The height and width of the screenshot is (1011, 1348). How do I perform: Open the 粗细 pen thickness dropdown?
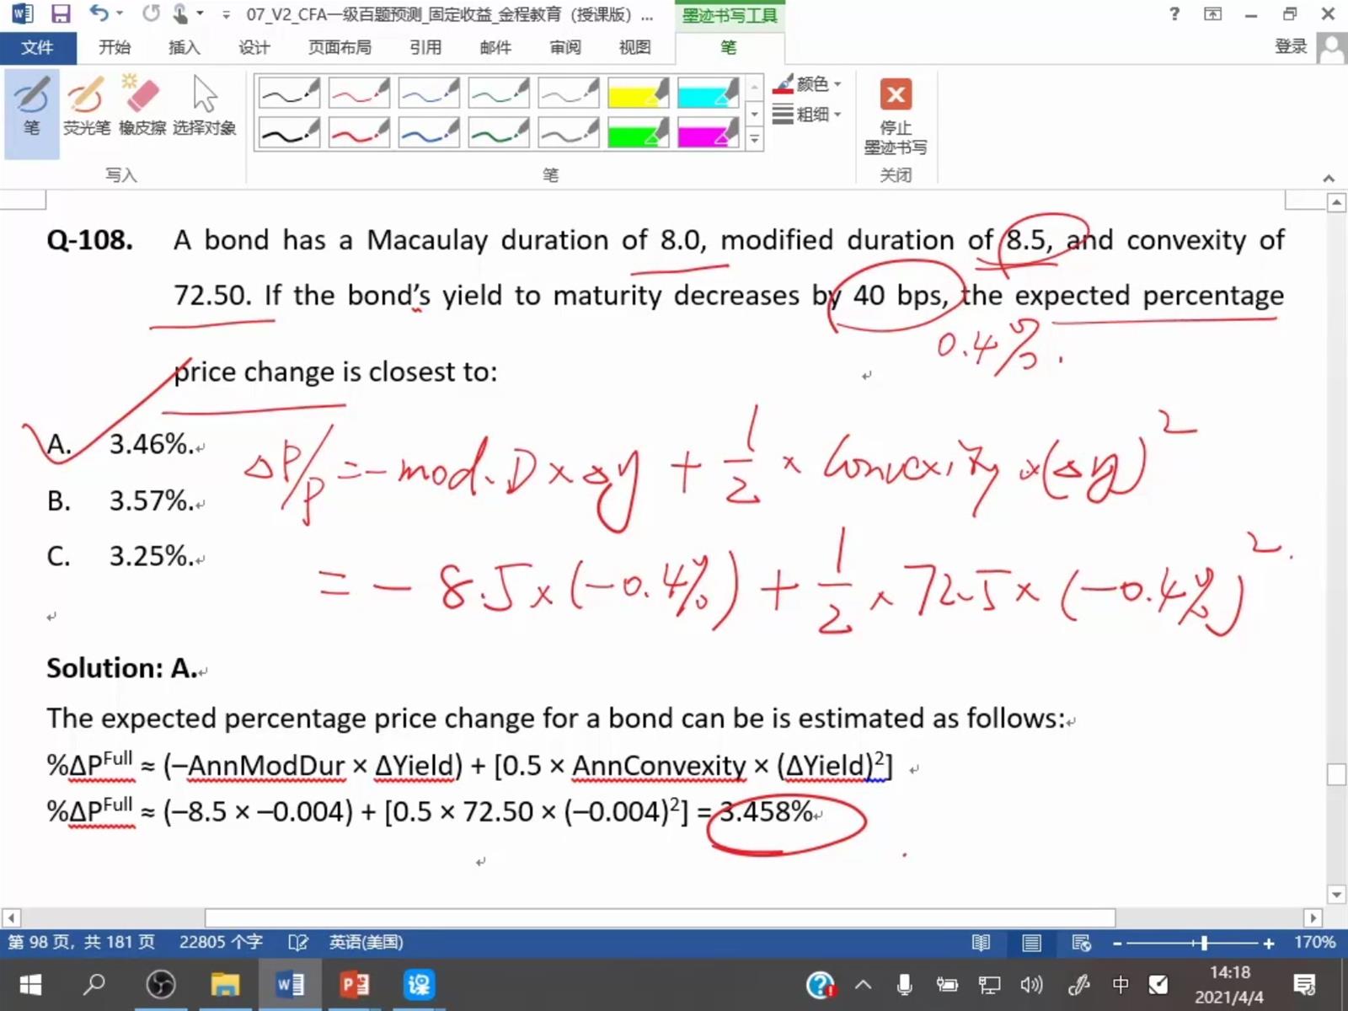click(808, 114)
